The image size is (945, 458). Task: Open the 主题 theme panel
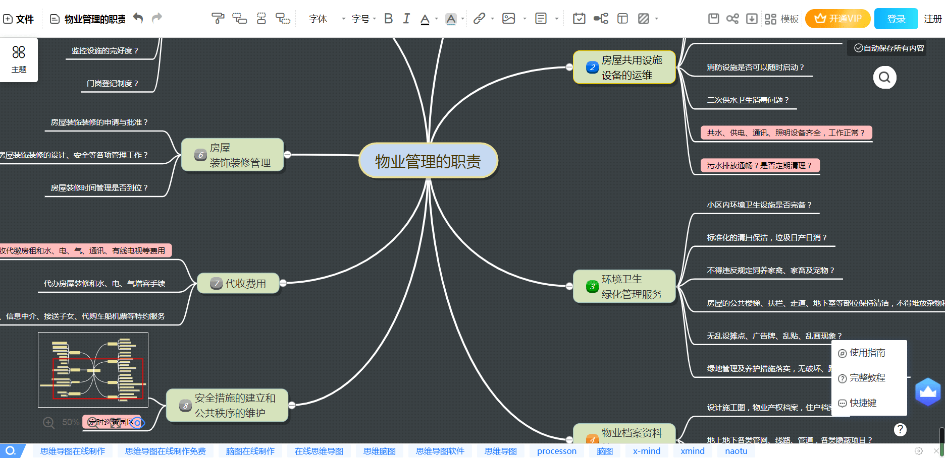point(19,59)
